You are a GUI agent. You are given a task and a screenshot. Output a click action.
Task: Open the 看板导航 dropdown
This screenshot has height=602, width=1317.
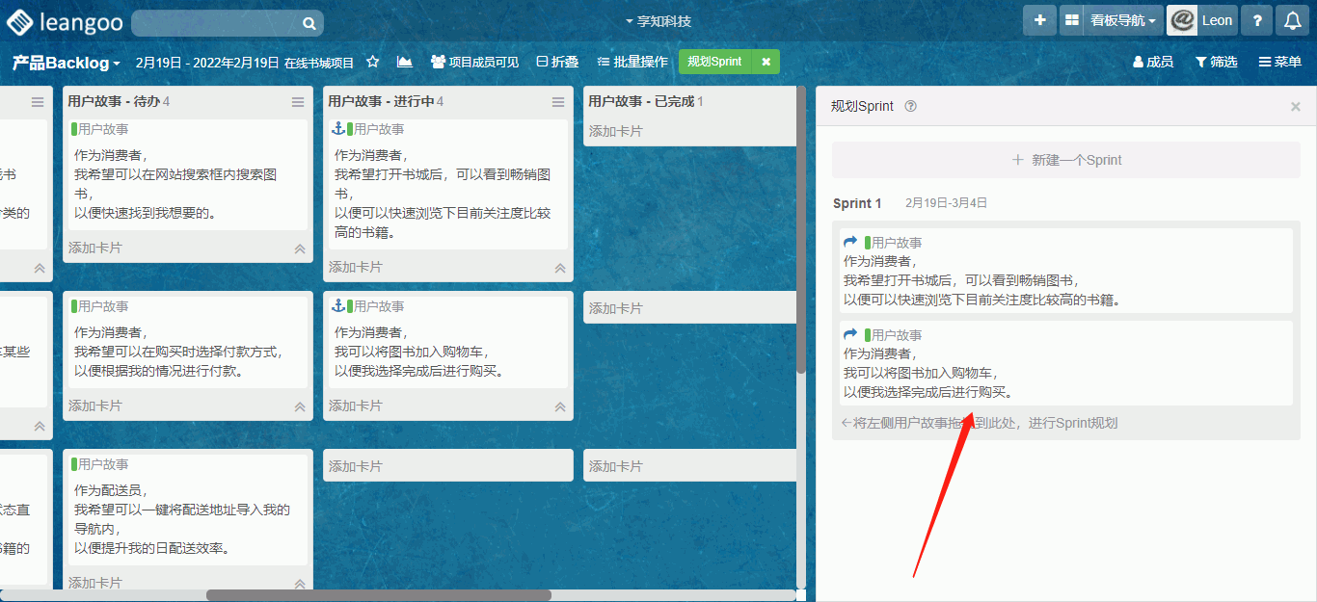click(x=1122, y=20)
